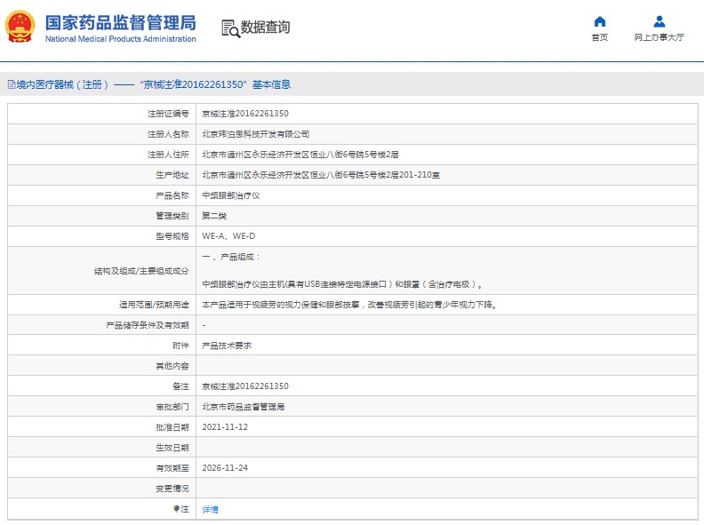Click 产品技术要求 attachment text
This screenshot has width=704, height=525.
(227, 346)
